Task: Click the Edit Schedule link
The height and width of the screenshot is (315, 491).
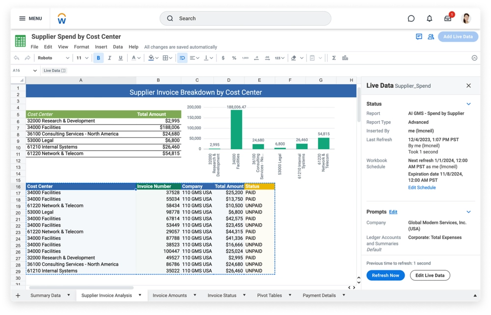Action: coord(422,187)
